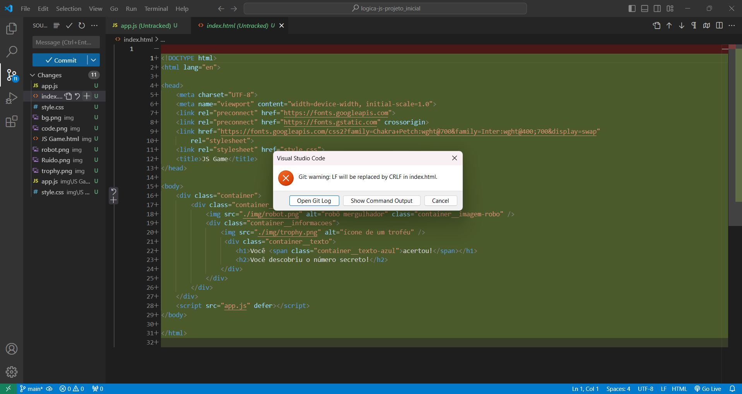Switch to app.js (Untracked) tab
Viewport: 742px width, 394px height.
coord(148,25)
